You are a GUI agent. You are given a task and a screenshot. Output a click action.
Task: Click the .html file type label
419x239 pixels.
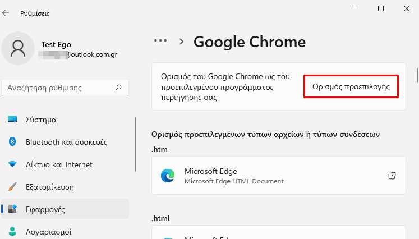[160, 218]
